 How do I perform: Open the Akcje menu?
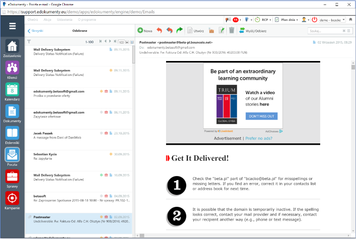pyautogui.click(x=48, y=19)
